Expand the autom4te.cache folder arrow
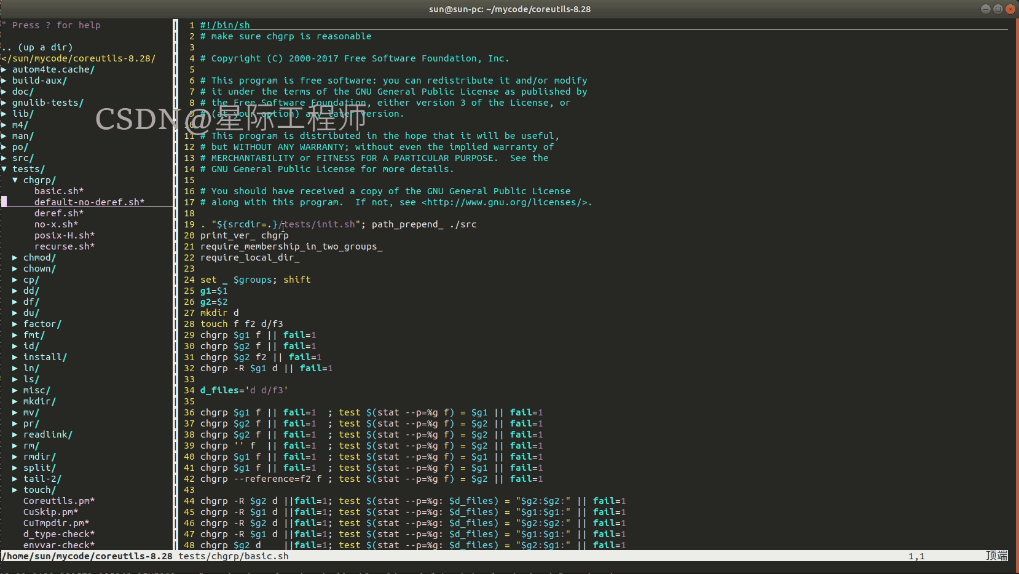Image resolution: width=1019 pixels, height=574 pixels. point(4,69)
